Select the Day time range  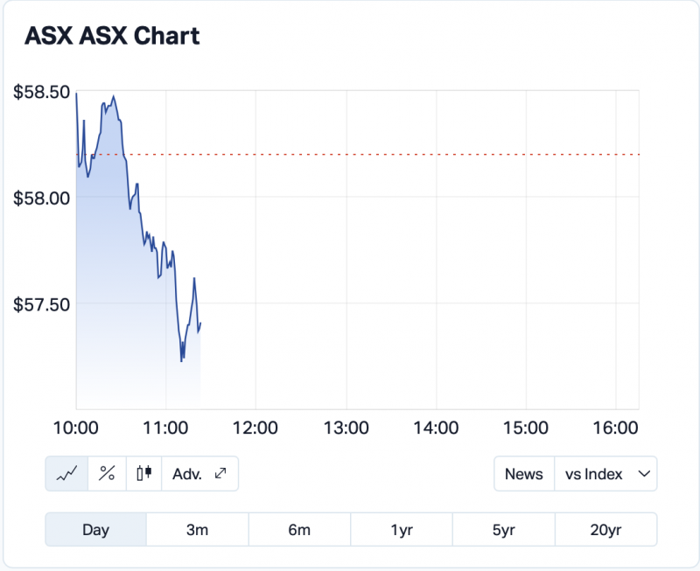click(95, 529)
